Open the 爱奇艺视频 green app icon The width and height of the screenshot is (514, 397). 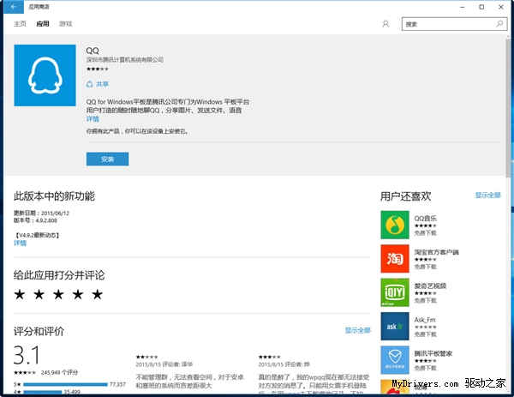point(394,292)
